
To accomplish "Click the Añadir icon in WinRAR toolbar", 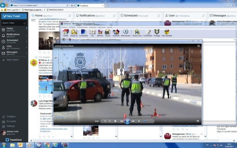I will [x=66, y=33].
